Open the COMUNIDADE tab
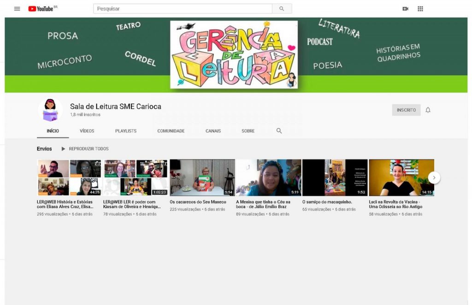This screenshot has width=472, height=305. [171, 131]
